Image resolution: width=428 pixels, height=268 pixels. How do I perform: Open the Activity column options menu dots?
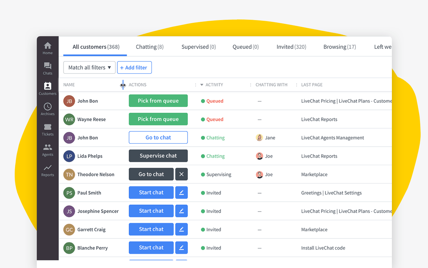tap(250, 85)
